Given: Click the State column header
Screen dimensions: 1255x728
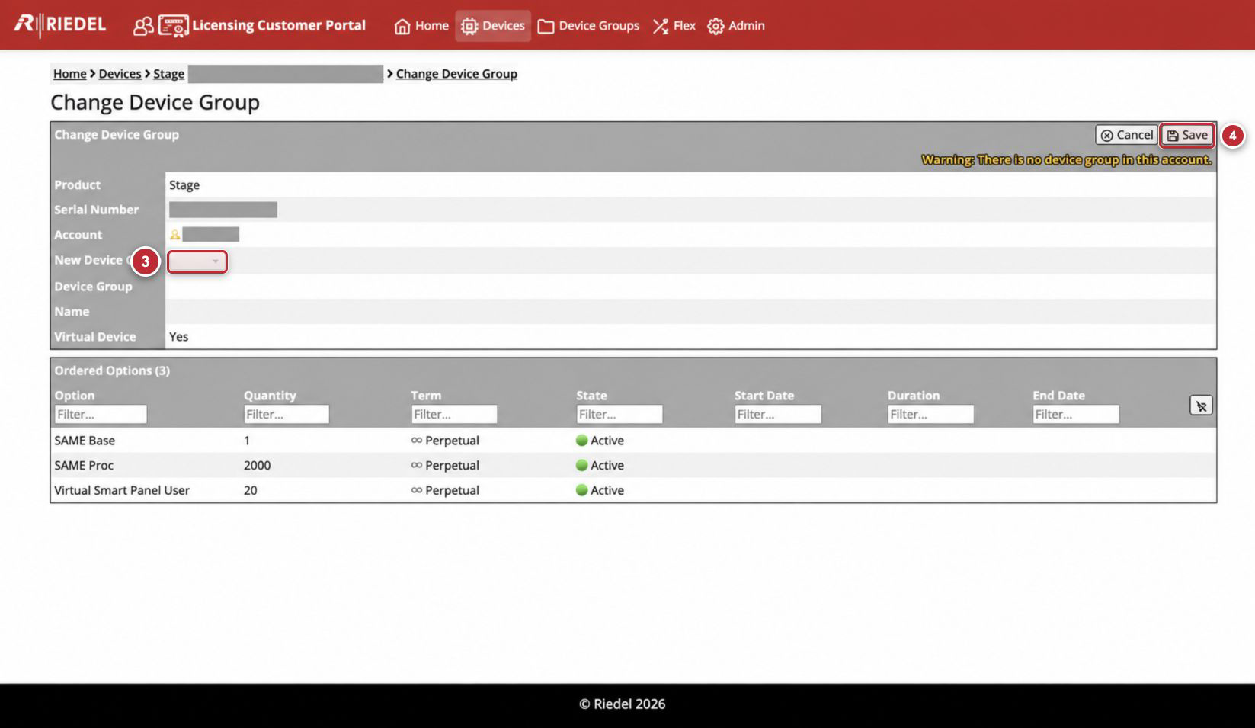Looking at the screenshot, I should click(x=591, y=396).
